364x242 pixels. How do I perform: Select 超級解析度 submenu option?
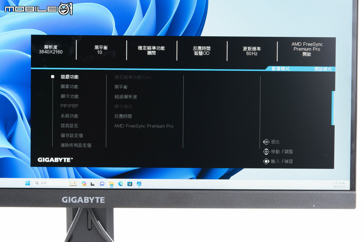[125, 97]
